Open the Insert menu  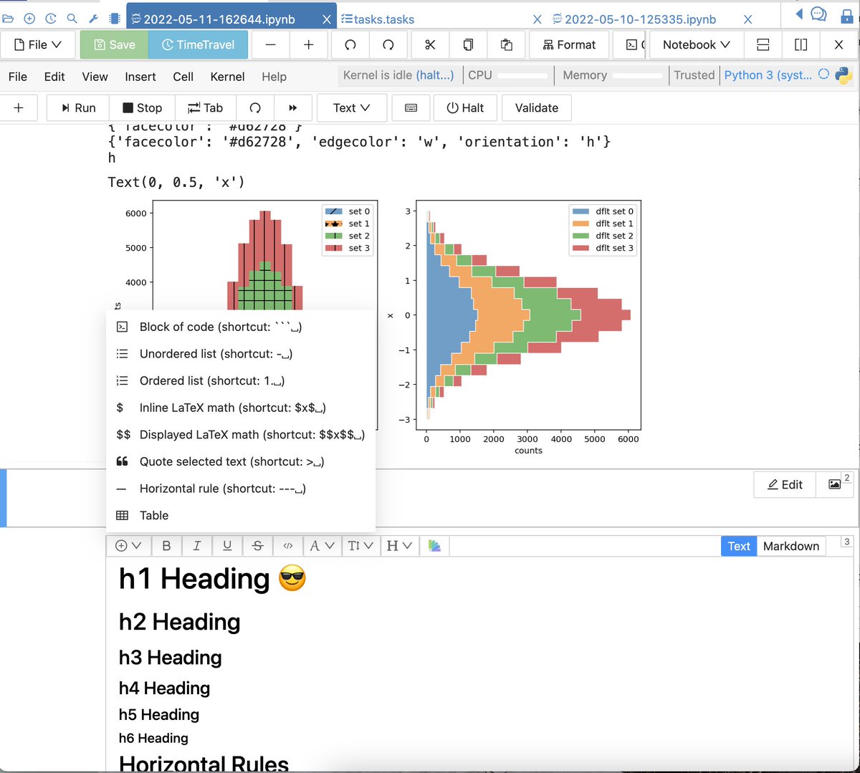pos(140,77)
